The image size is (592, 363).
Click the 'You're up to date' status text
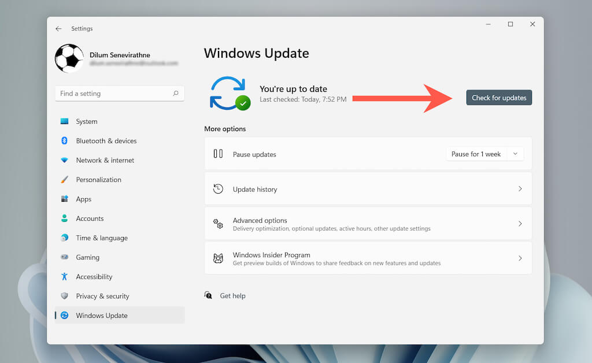click(293, 89)
